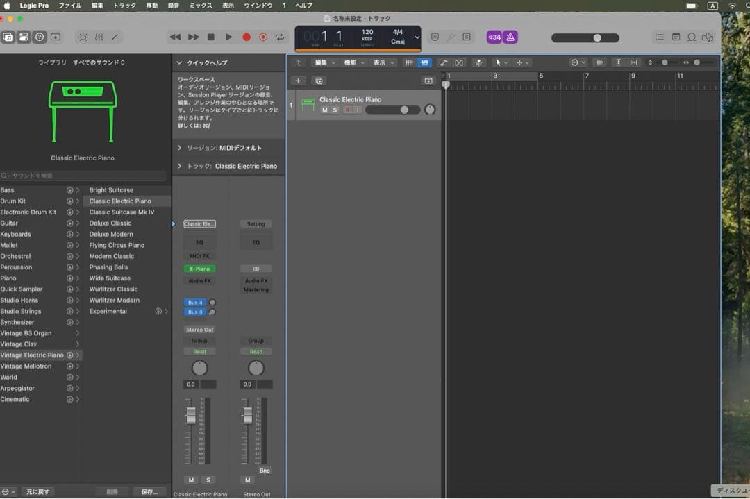
Task: Open the トラック menu in menu bar
Action: pyautogui.click(x=125, y=6)
